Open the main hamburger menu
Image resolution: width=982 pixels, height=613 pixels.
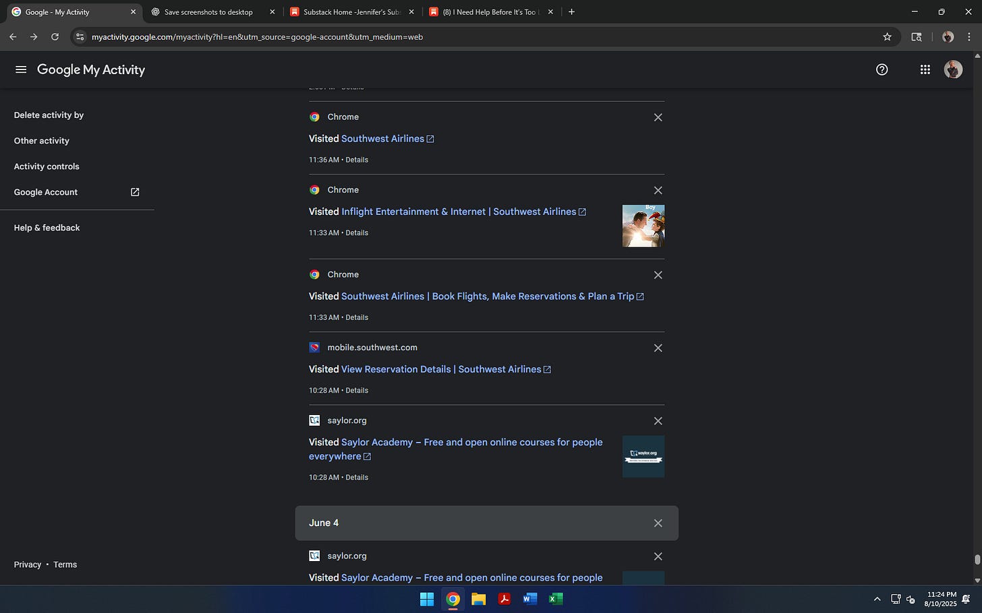tap(21, 69)
